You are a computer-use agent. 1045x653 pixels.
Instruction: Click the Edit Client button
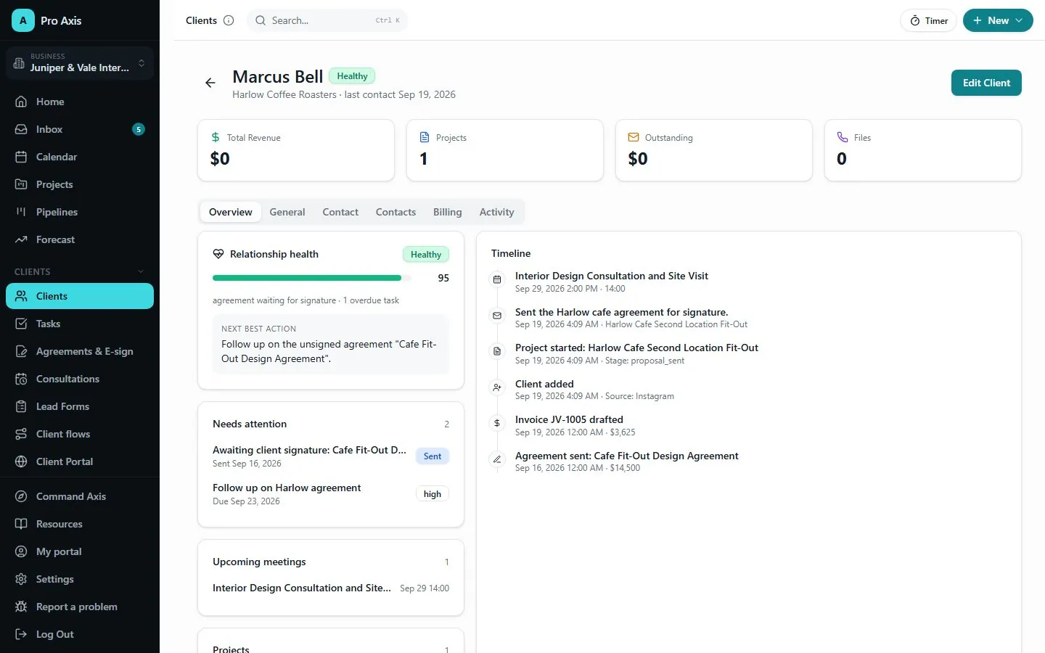coord(986,83)
